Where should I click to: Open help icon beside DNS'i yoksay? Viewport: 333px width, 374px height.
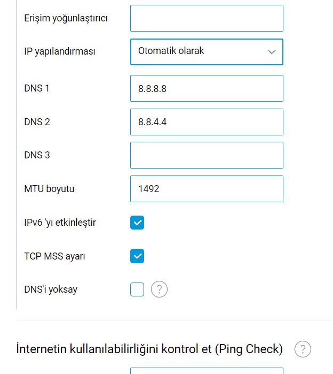coord(159,289)
